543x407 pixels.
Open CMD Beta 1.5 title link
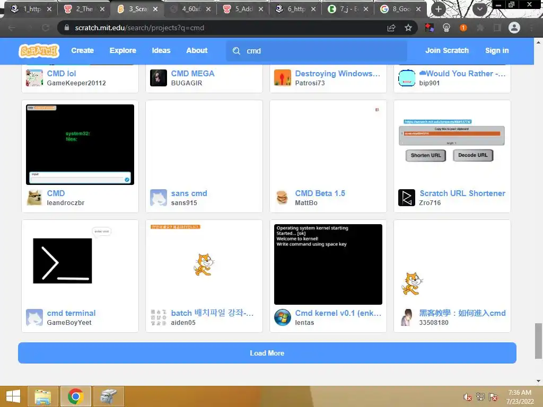coord(320,193)
